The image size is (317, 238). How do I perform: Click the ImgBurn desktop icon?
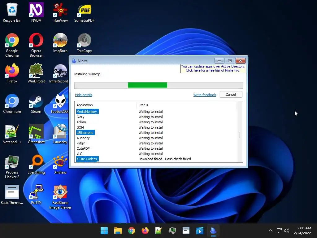point(60,43)
